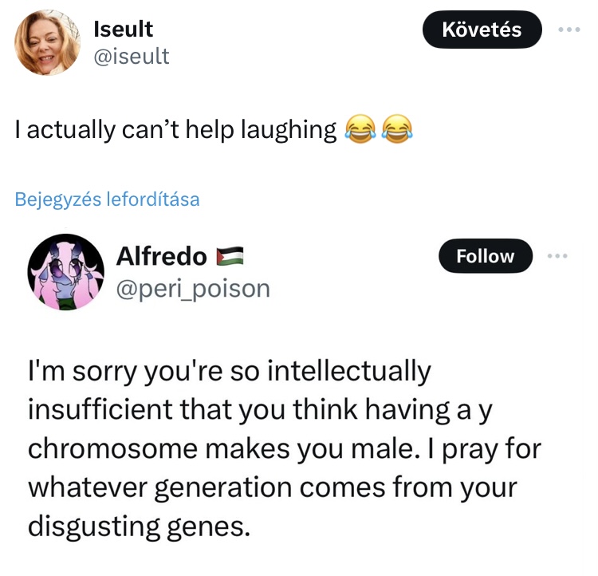Viewport: 598px width, 576px height.
Task: Open the quoted post starting "I'm sorry you're"
Action: click(x=279, y=448)
